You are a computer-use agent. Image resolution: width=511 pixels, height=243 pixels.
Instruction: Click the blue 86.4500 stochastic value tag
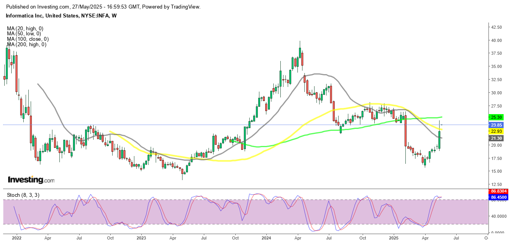pyautogui.click(x=498, y=198)
